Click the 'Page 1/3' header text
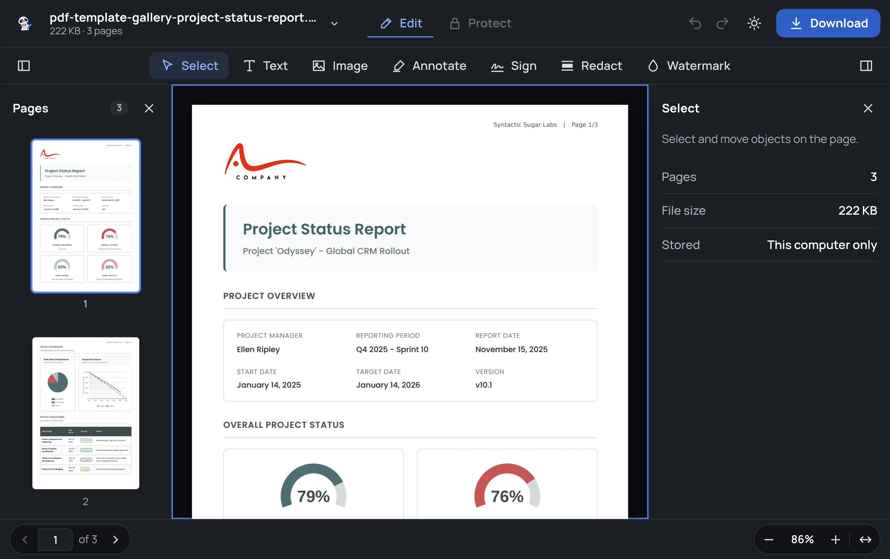The image size is (890, 559). click(584, 125)
